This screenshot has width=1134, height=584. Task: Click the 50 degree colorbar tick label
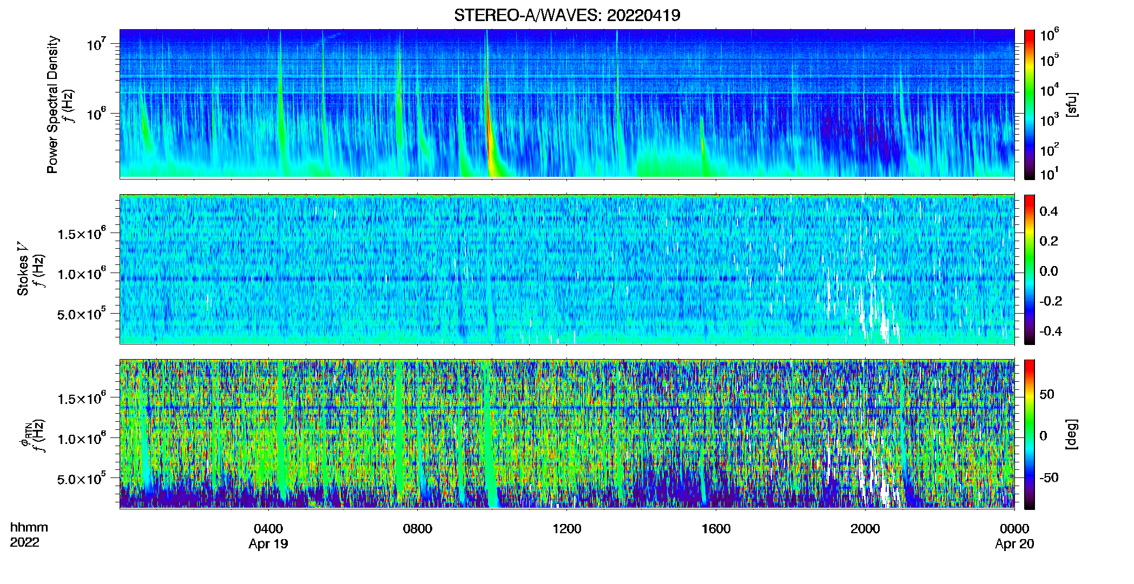coord(1046,394)
